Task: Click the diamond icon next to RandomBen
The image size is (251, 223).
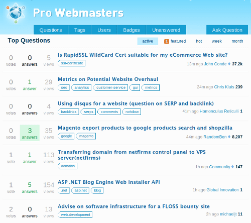Action: tap(229, 137)
